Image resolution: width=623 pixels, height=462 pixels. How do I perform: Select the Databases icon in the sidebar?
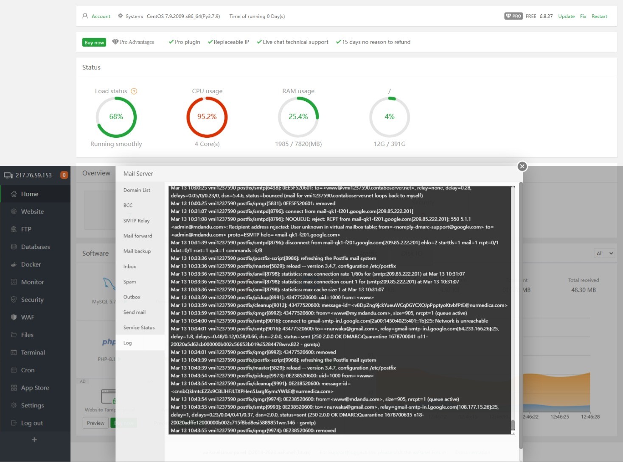click(x=14, y=247)
